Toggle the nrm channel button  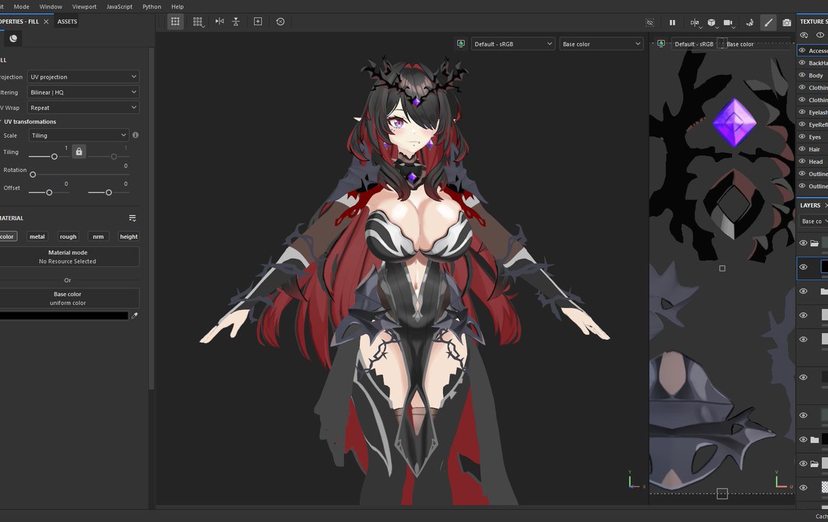[98, 237]
